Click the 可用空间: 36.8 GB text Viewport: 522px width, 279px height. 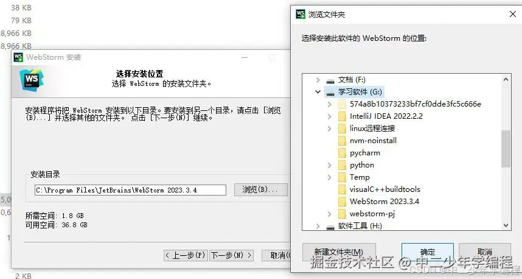pos(56,225)
